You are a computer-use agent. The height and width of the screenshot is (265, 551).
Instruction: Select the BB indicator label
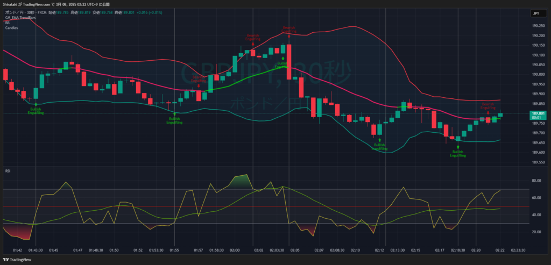pos(8,23)
